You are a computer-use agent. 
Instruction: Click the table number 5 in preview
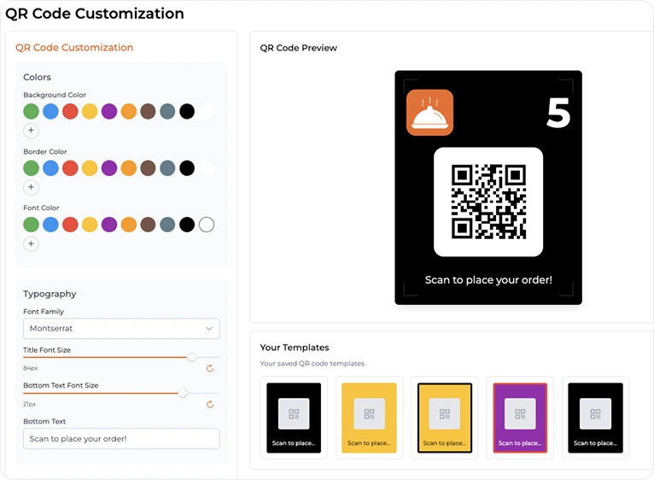tap(558, 113)
